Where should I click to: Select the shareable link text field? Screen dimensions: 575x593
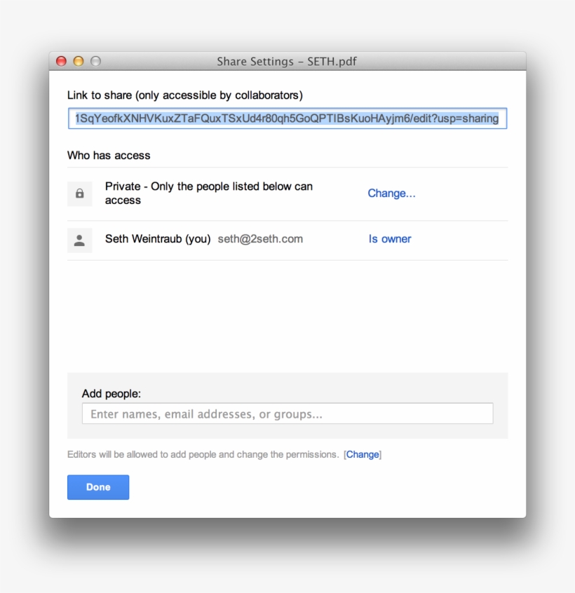(287, 118)
